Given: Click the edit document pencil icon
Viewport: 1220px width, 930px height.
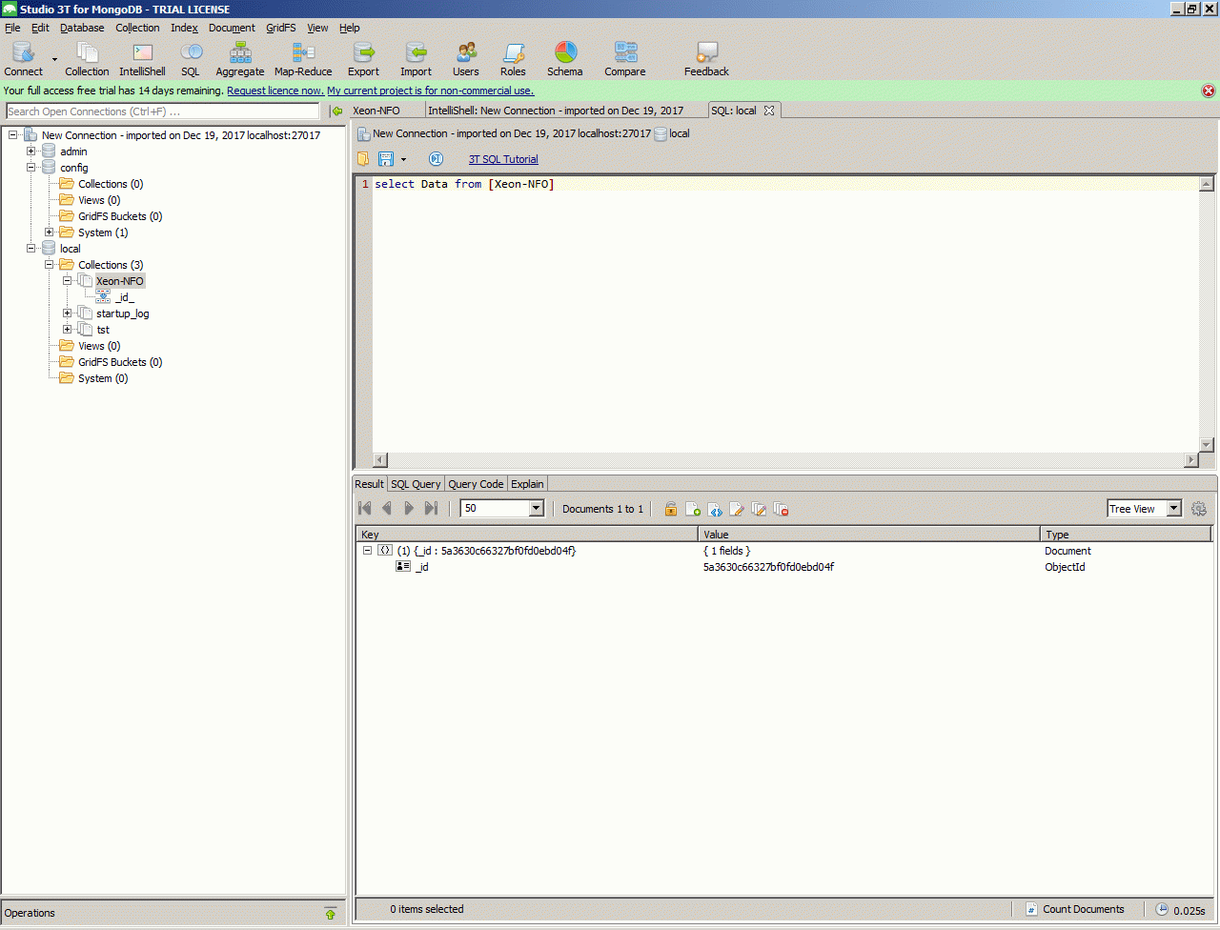Looking at the screenshot, I should point(737,509).
